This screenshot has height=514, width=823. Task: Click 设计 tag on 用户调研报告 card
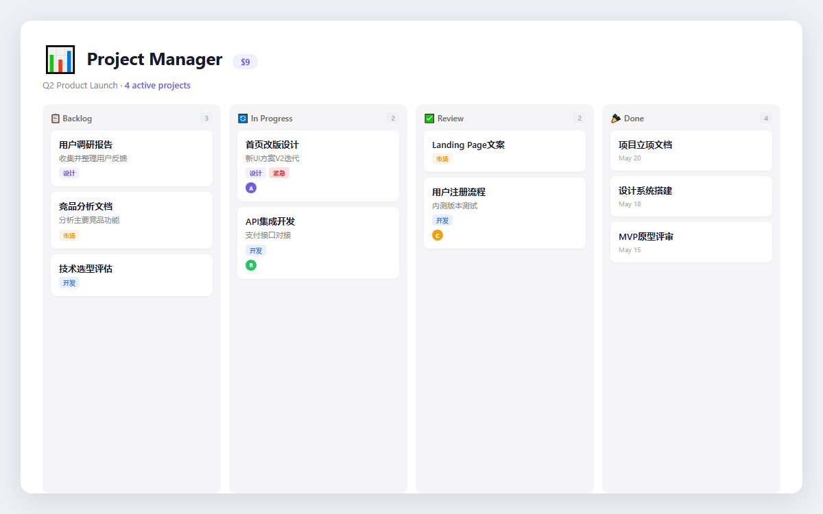pos(69,173)
